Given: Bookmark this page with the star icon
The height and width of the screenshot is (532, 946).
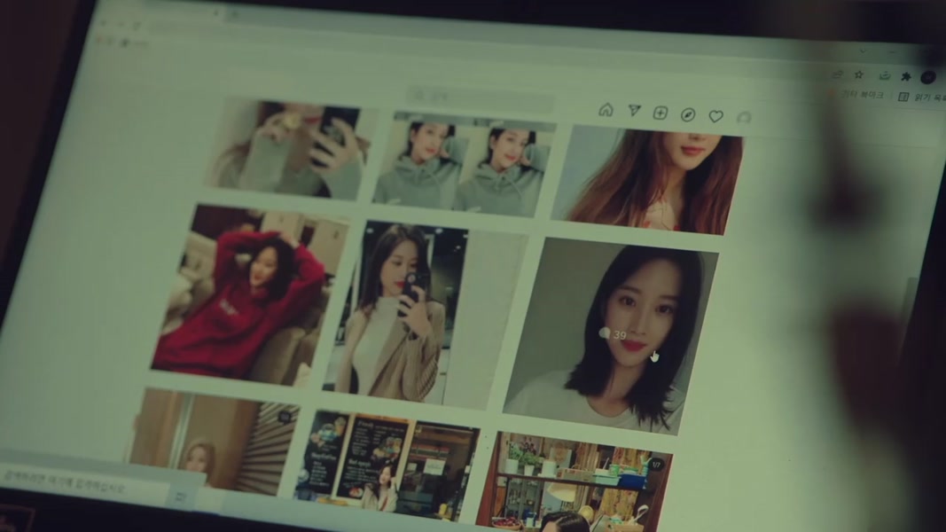Looking at the screenshot, I should tap(859, 75).
